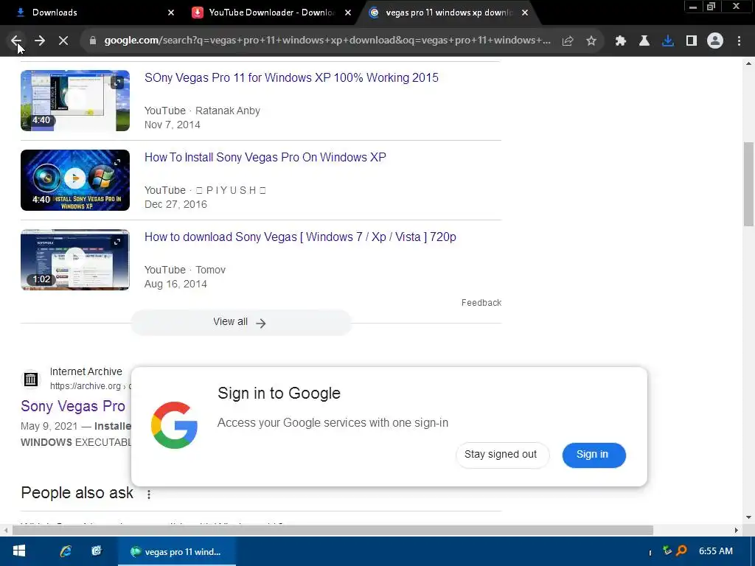Toggle the side panel icon
Image resolution: width=755 pixels, height=566 pixels.
click(692, 41)
